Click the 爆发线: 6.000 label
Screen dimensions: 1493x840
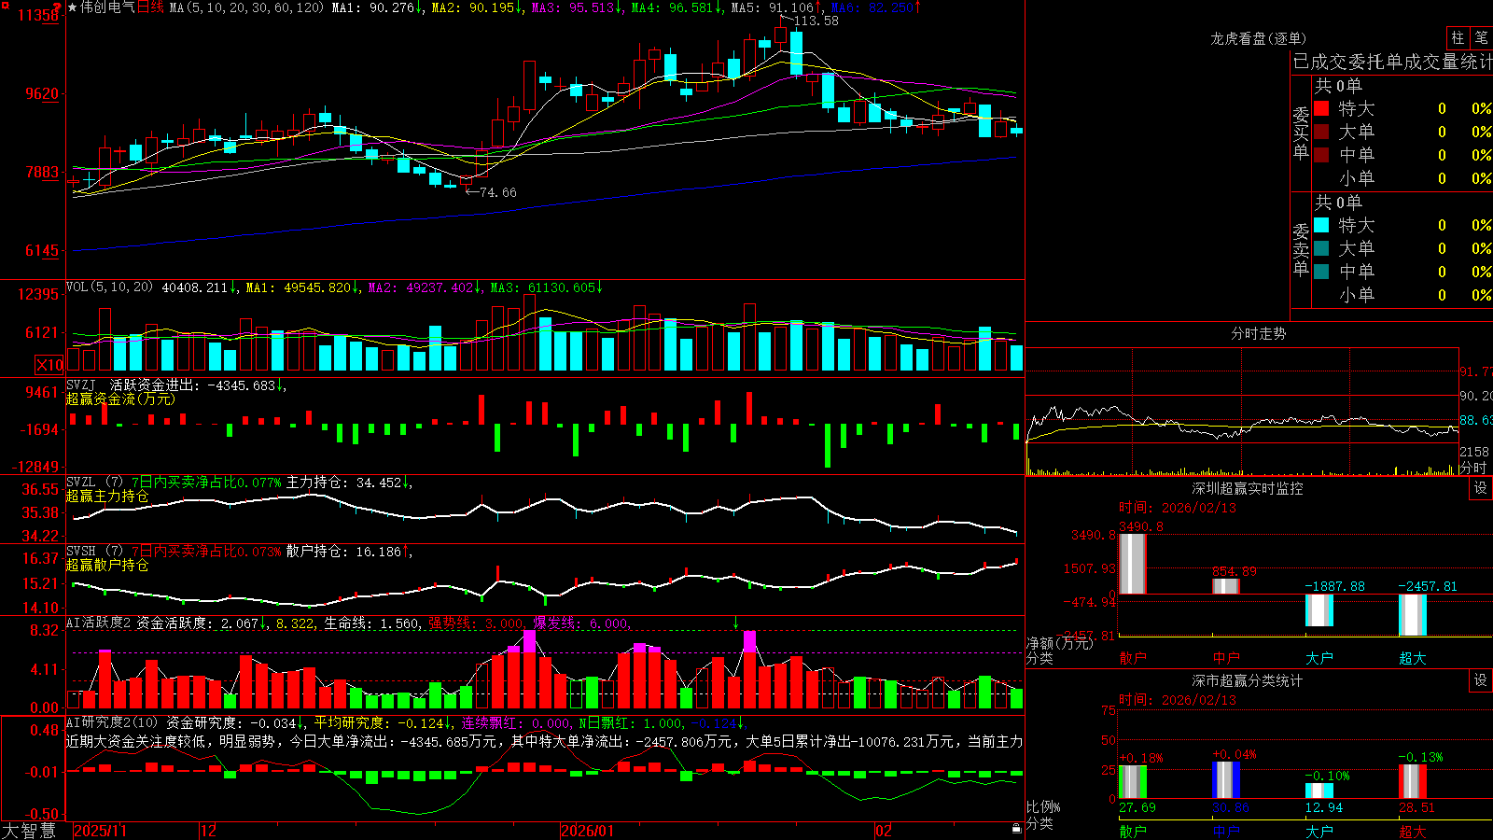tap(581, 623)
